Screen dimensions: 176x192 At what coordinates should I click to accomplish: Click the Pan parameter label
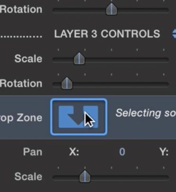point(33,152)
